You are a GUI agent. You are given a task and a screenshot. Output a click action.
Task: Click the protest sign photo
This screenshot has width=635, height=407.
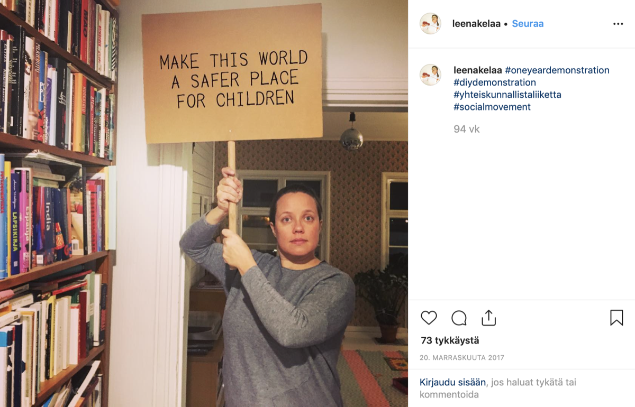tap(204, 203)
